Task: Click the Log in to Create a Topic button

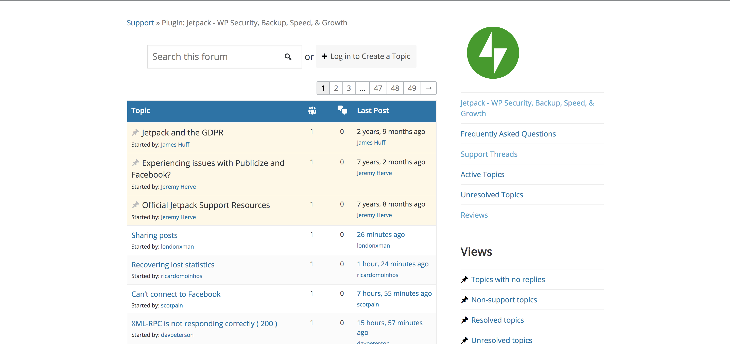Action: (x=366, y=56)
